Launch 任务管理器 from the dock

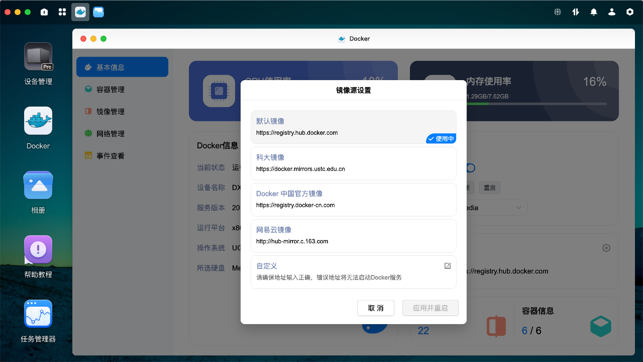pyautogui.click(x=38, y=314)
